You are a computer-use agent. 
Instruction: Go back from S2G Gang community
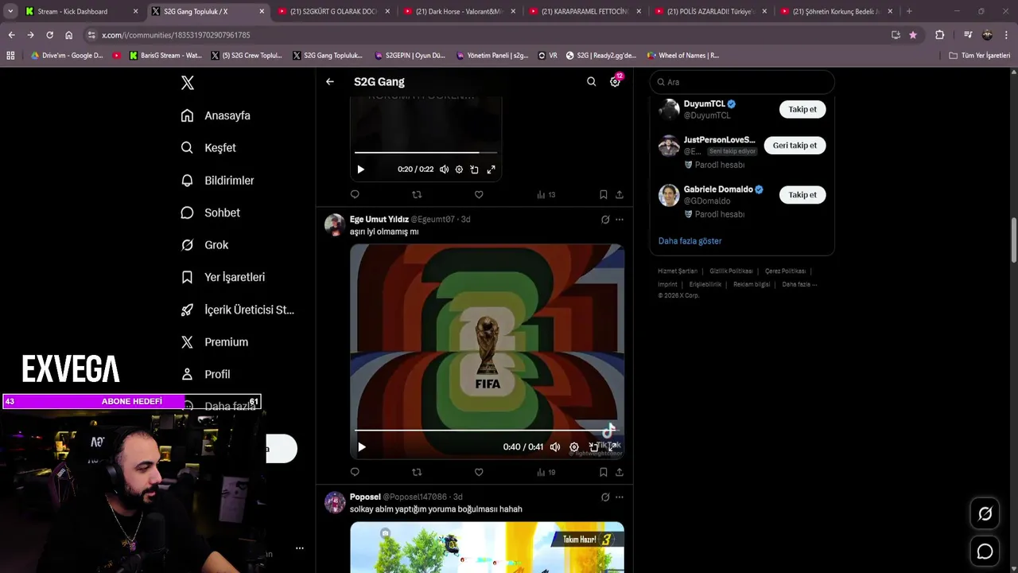[x=329, y=82]
